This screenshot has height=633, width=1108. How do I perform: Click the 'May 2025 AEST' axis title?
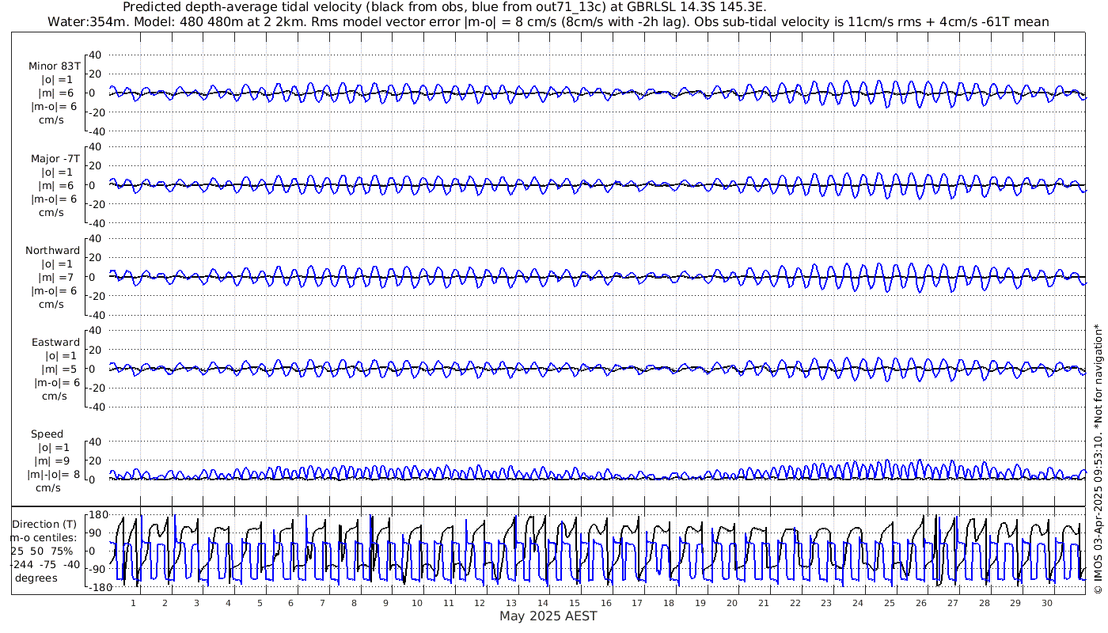(548, 616)
